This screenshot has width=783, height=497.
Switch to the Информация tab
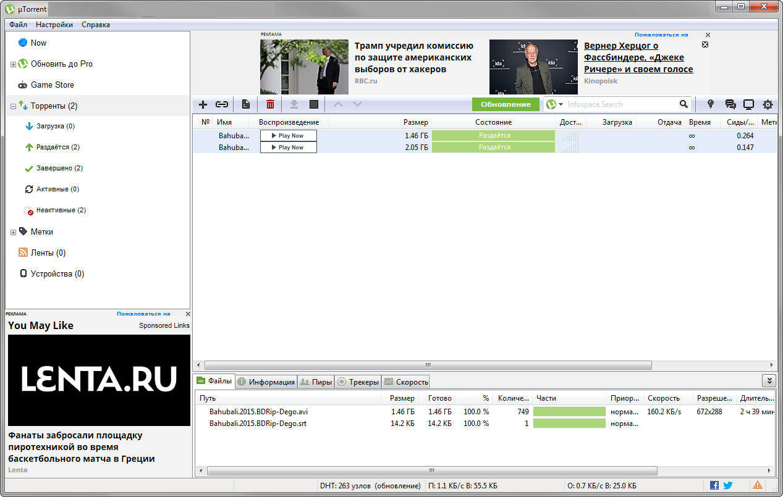[x=266, y=382]
